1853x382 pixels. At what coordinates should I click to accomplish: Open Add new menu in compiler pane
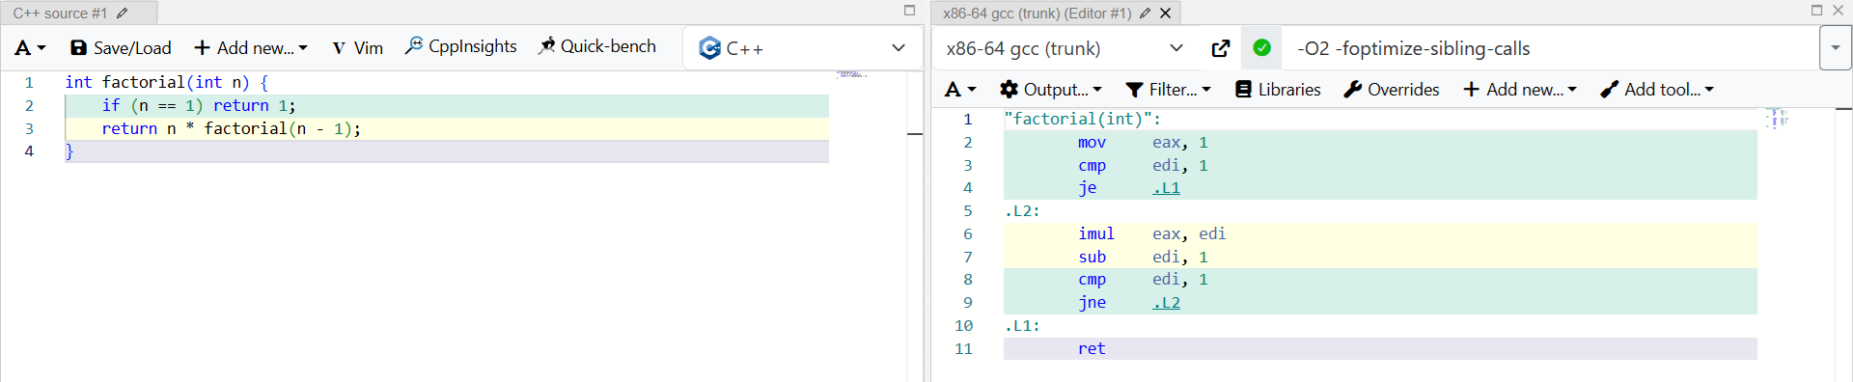click(1520, 90)
